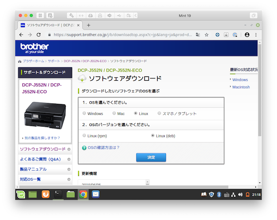Select the Windows OS radio button
This screenshot has width=277, height=220.
[x=84, y=113]
